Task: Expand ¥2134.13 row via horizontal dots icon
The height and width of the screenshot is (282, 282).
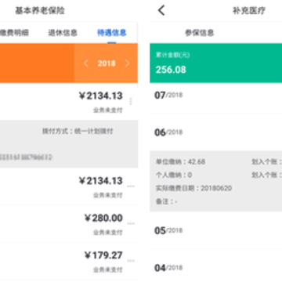Action: pyautogui.click(x=131, y=186)
